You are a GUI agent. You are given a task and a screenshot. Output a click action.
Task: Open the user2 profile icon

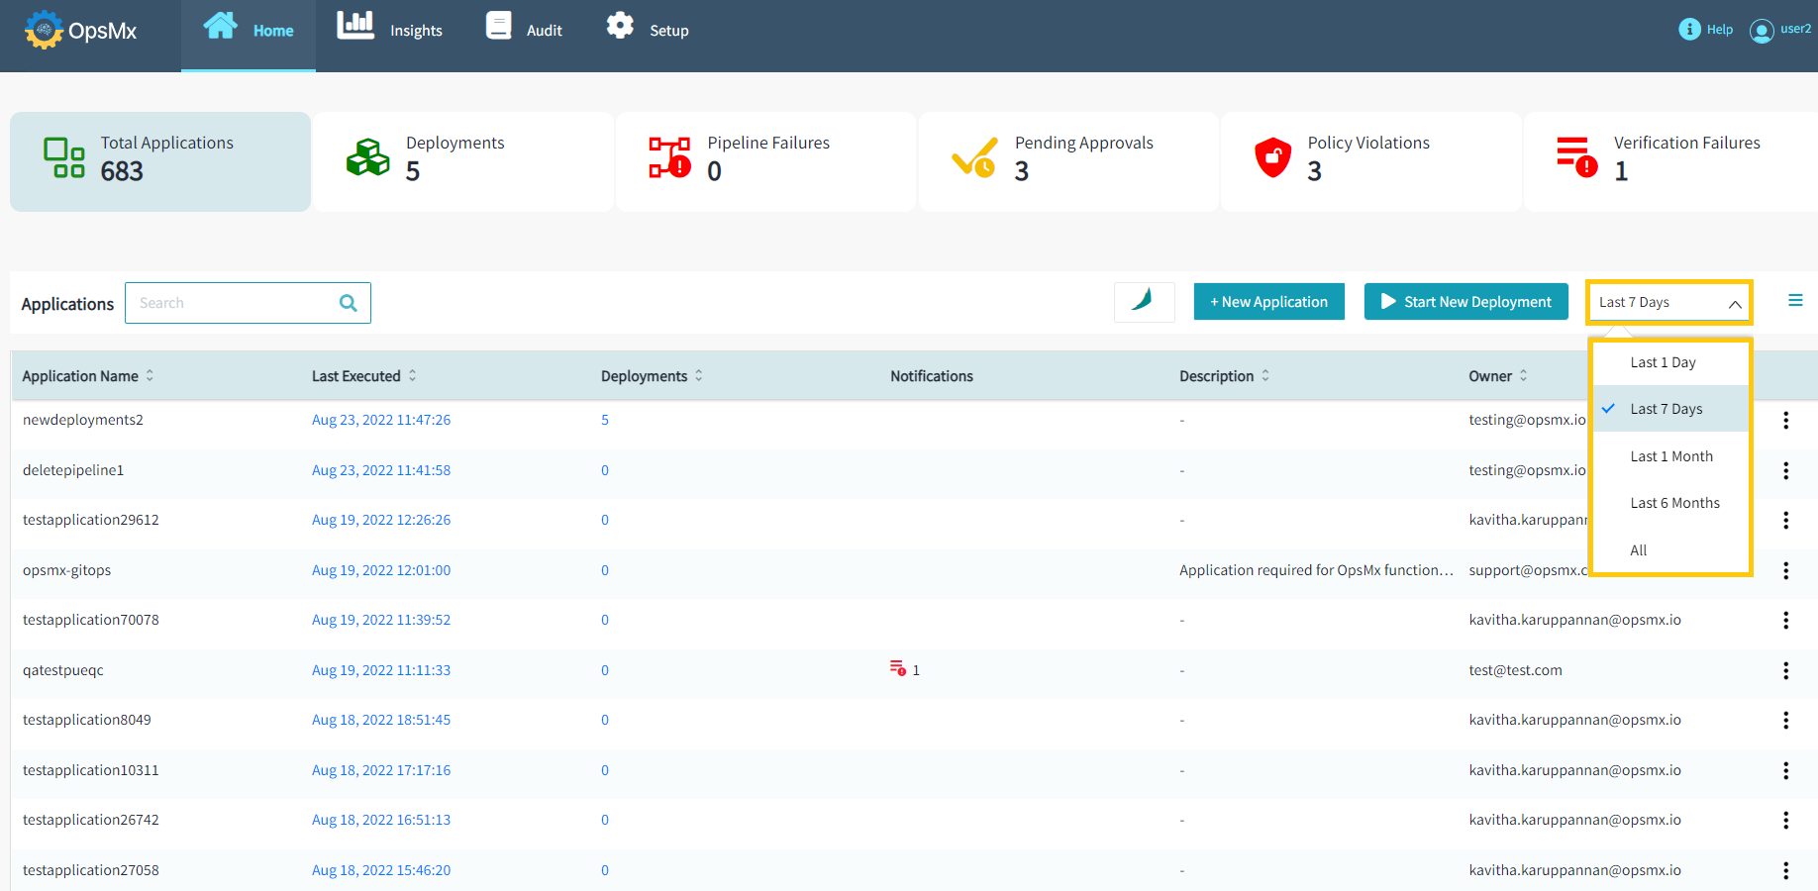[1762, 31]
